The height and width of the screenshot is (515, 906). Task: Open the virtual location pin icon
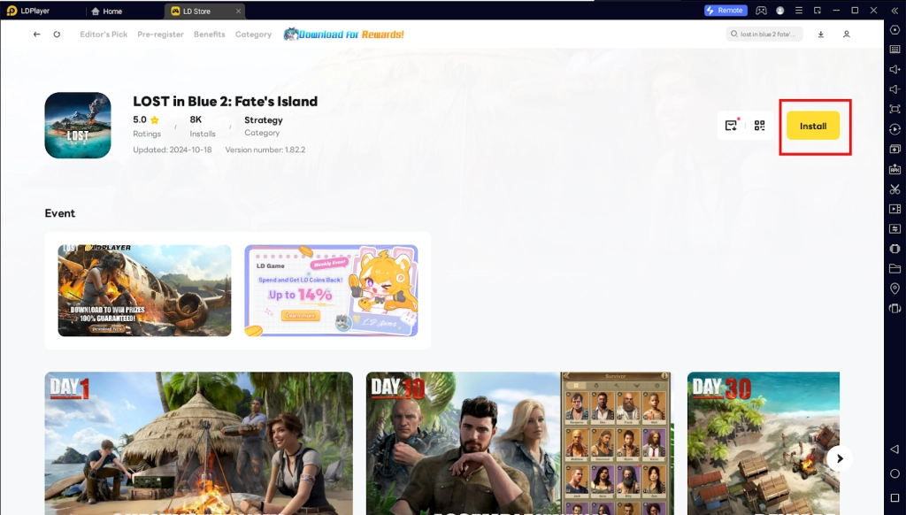[x=894, y=288]
